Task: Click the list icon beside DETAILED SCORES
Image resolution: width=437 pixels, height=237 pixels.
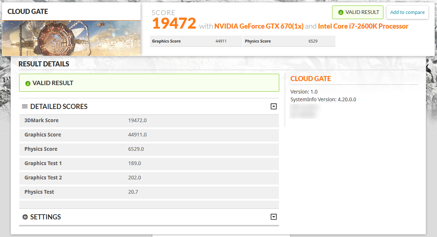Action: 25,106
